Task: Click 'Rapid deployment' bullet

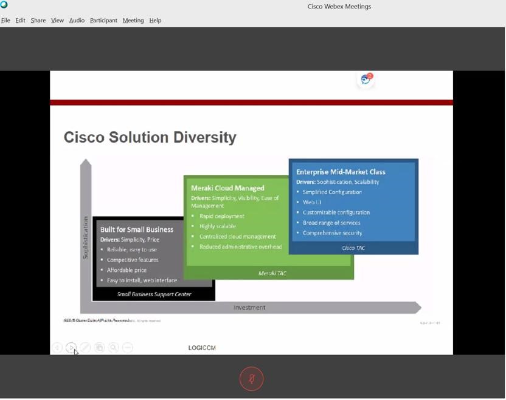Action: [222, 216]
